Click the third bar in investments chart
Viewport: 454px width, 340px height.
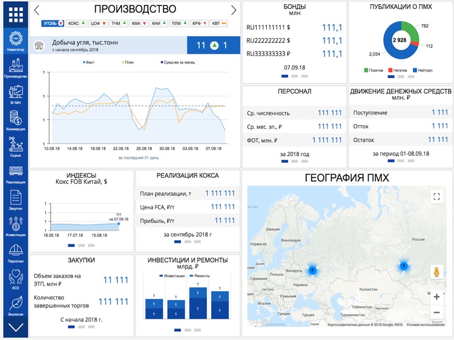(x=198, y=303)
